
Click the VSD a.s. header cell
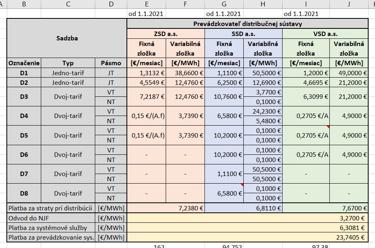pyautogui.click(x=325, y=34)
